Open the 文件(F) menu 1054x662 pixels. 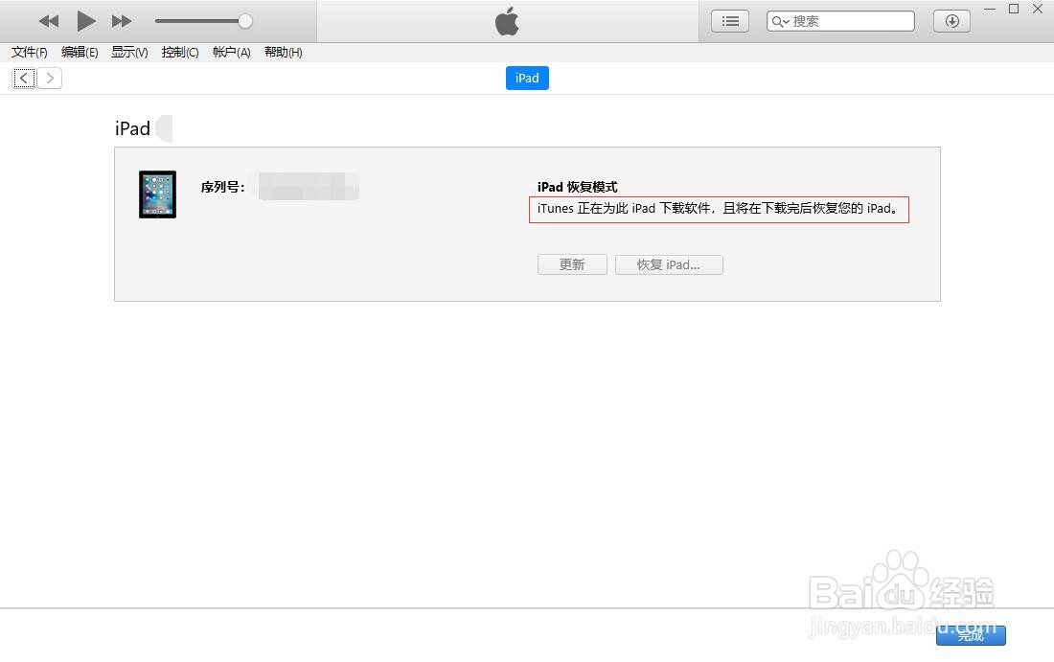[x=29, y=53]
